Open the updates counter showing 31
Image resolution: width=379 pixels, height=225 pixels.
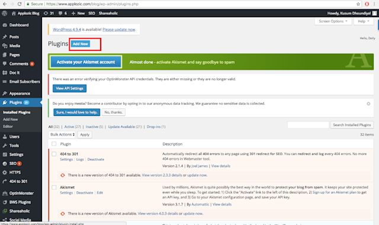49,13
